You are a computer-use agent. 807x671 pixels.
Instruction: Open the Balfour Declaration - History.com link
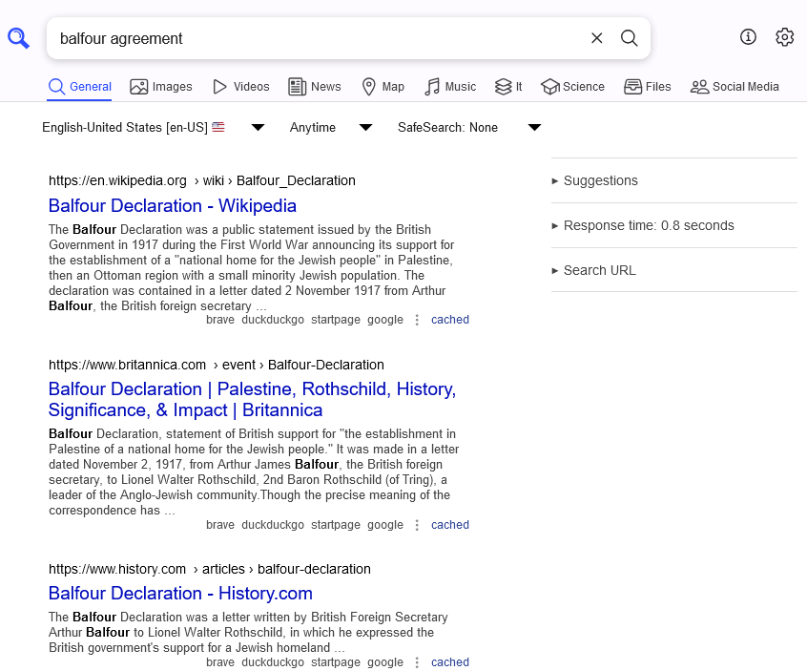(180, 594)
